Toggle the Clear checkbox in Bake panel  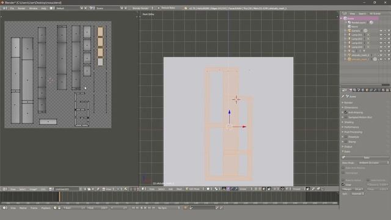(x=343, y=185)
